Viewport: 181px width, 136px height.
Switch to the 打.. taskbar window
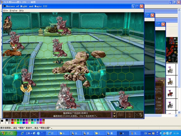pyautogui.click(x=52, y=133)
